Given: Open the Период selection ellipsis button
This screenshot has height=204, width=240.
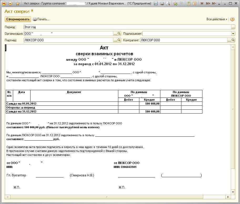Looking at the screenshot, I should pos(233,27).
